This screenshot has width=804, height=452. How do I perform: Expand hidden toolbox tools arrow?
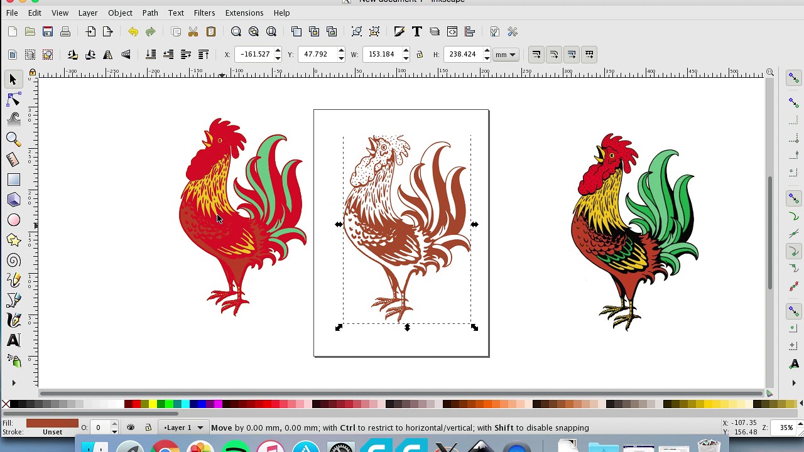[x=13, y=382]
